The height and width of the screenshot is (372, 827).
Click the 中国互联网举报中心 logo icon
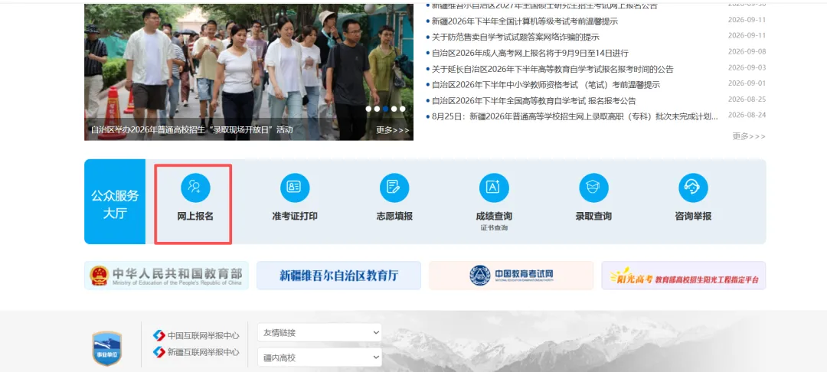[159, 335]
